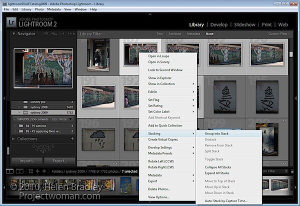Screen dimensions: 300x206
Task: Select Delete Photos...
Action: [x=168, y=189]
